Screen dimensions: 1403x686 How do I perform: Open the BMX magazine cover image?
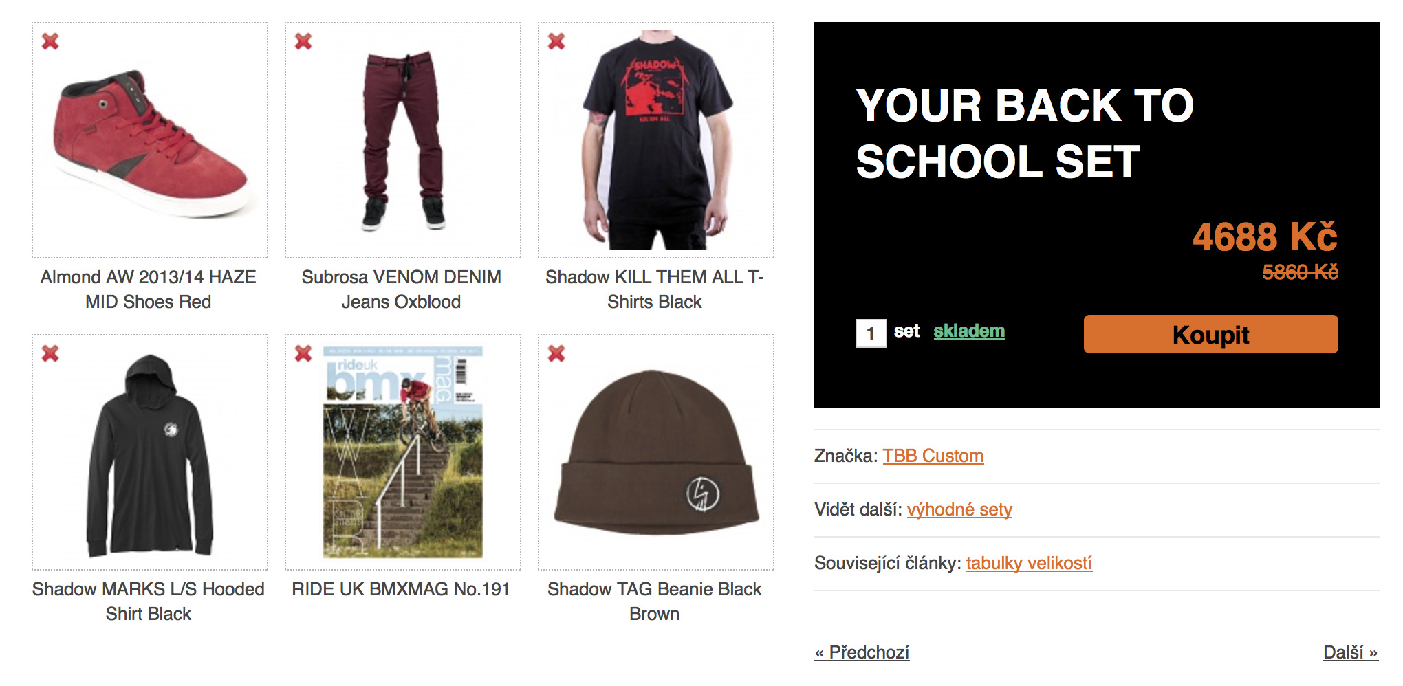tap(403, 452)
